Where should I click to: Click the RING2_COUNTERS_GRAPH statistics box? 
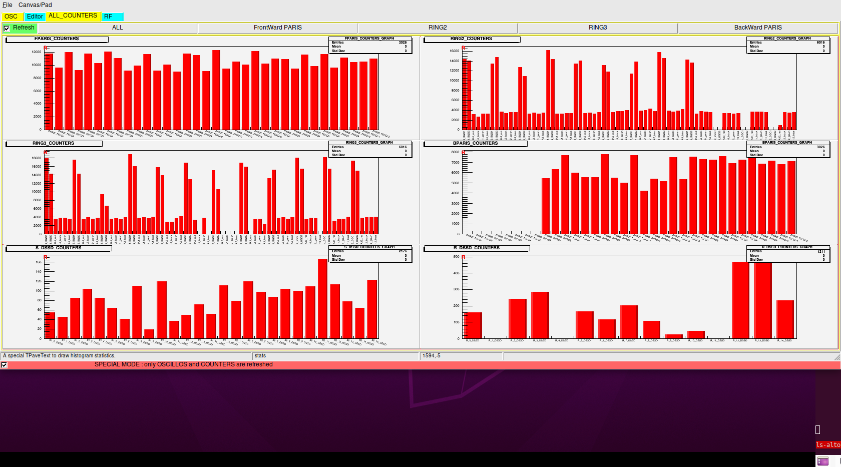click(x=788, y=45)
